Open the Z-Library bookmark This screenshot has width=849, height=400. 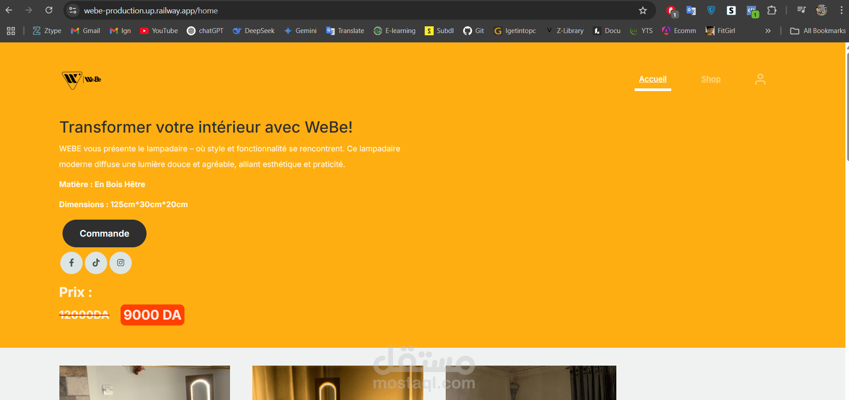[x=565, y=31]
